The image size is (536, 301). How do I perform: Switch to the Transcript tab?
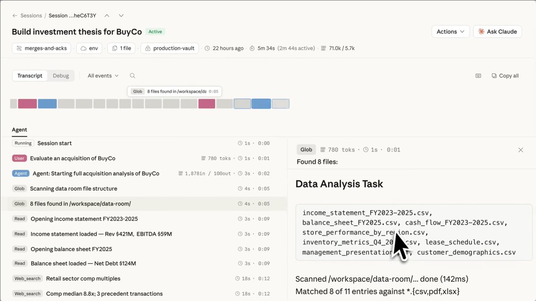point(30,76)
